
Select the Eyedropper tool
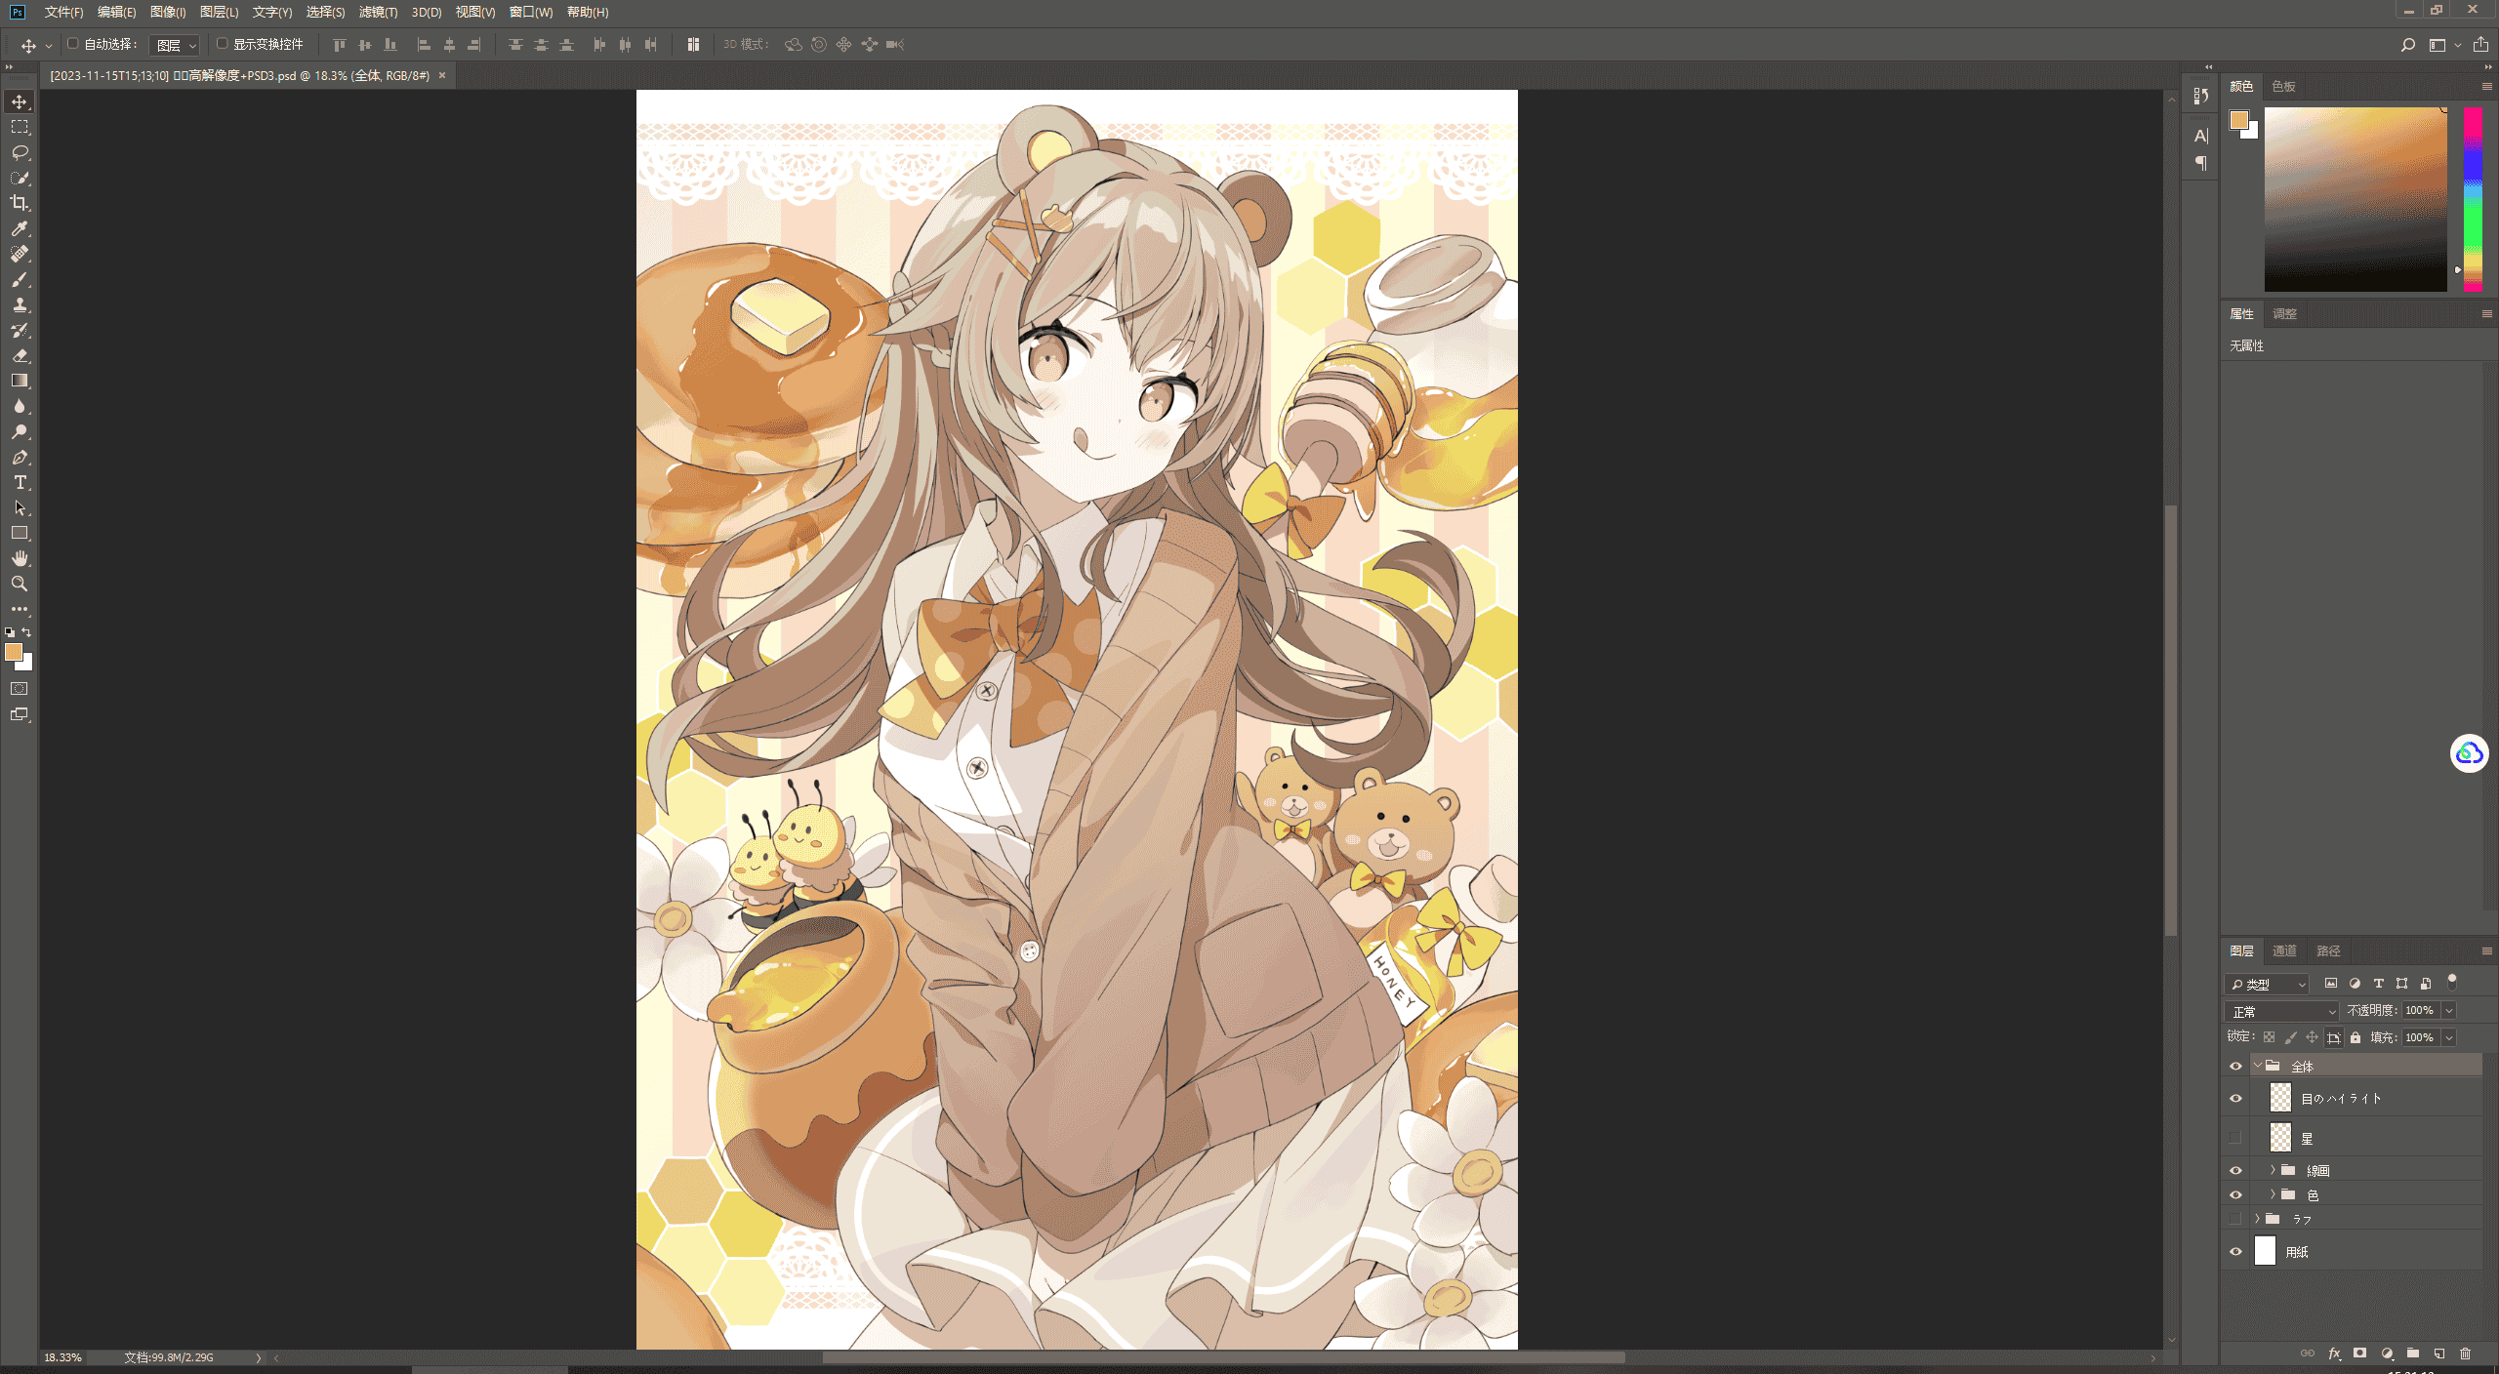20,228
